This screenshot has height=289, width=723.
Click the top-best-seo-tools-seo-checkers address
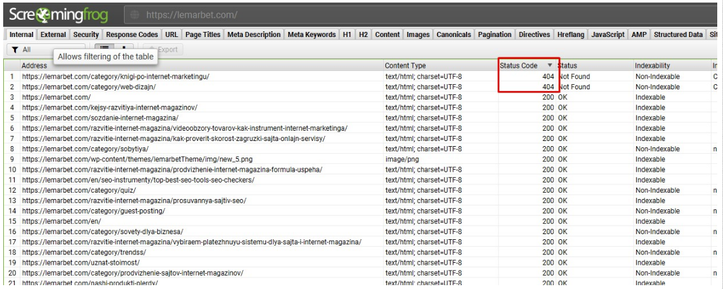(x=138, y=180)
